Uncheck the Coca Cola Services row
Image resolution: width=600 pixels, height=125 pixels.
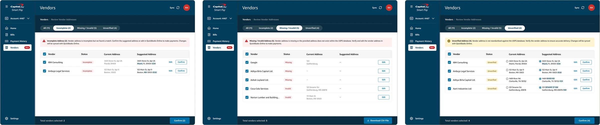247,89
